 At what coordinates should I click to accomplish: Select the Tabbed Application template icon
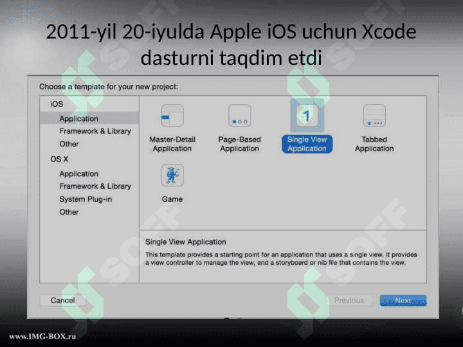point(374,116)
